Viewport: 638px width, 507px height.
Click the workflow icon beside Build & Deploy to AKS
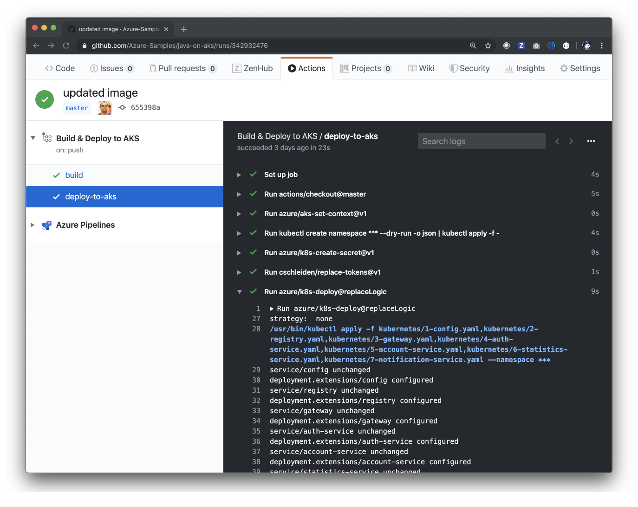tap(47, 138)
